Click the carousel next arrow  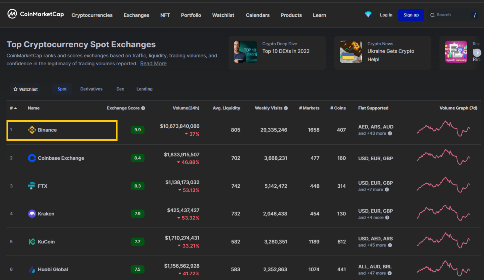(x=477, y=53)
